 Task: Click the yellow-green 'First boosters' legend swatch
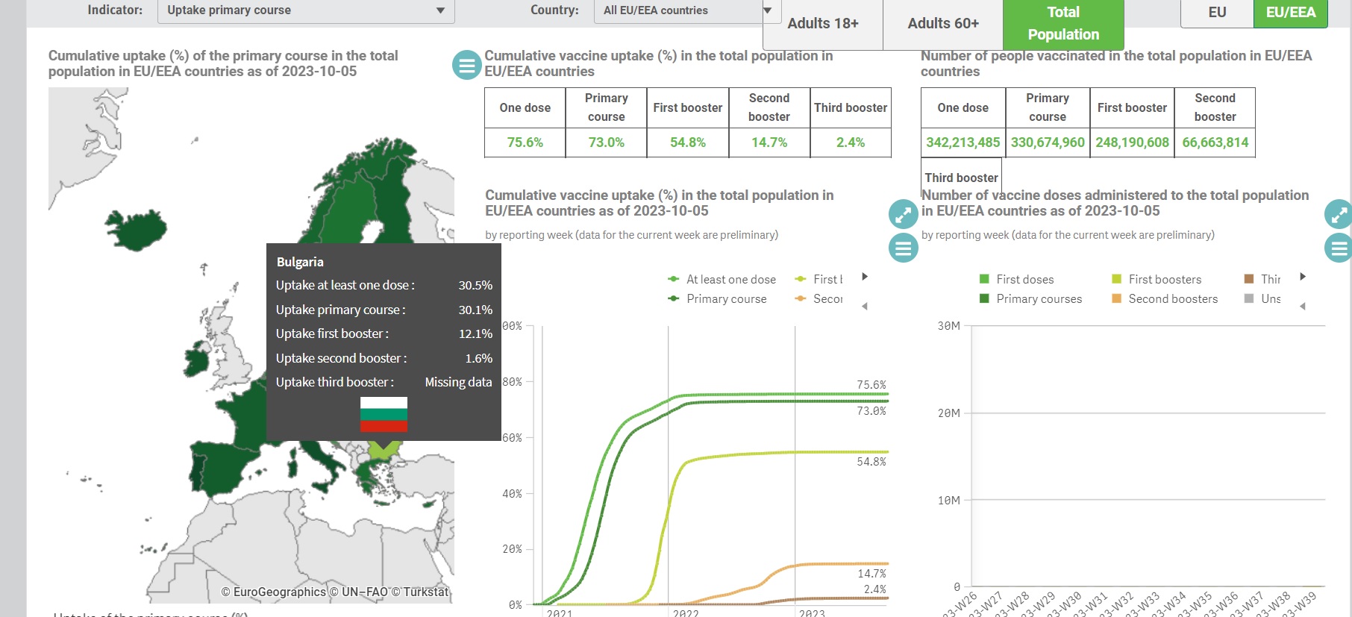[x=1117, y=279]
